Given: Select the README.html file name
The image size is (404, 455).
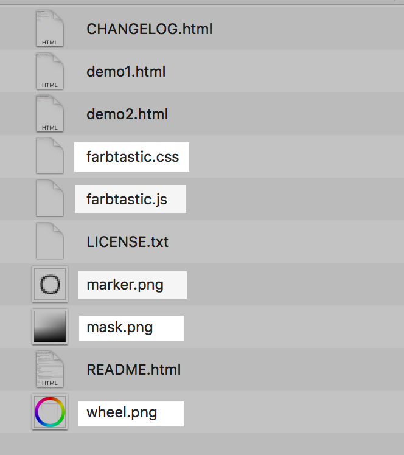Looking at the screenshot, I should pos(133,370).
